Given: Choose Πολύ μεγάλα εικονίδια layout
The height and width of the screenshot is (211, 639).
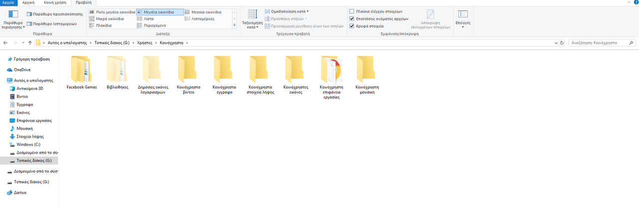Looking at the screenshot, I should 112,11.
